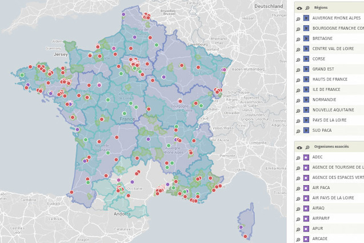Click the Organismes associés group header label
Image resolution: width=364 pixels, height=243 pixels.
(x=331, y=147)
